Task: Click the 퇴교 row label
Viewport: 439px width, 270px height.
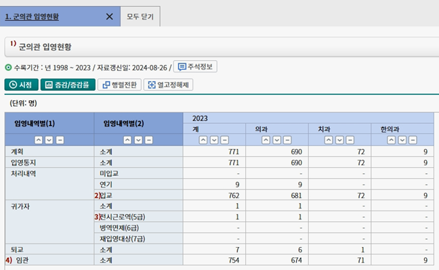Action: click(x=17, y=250)
